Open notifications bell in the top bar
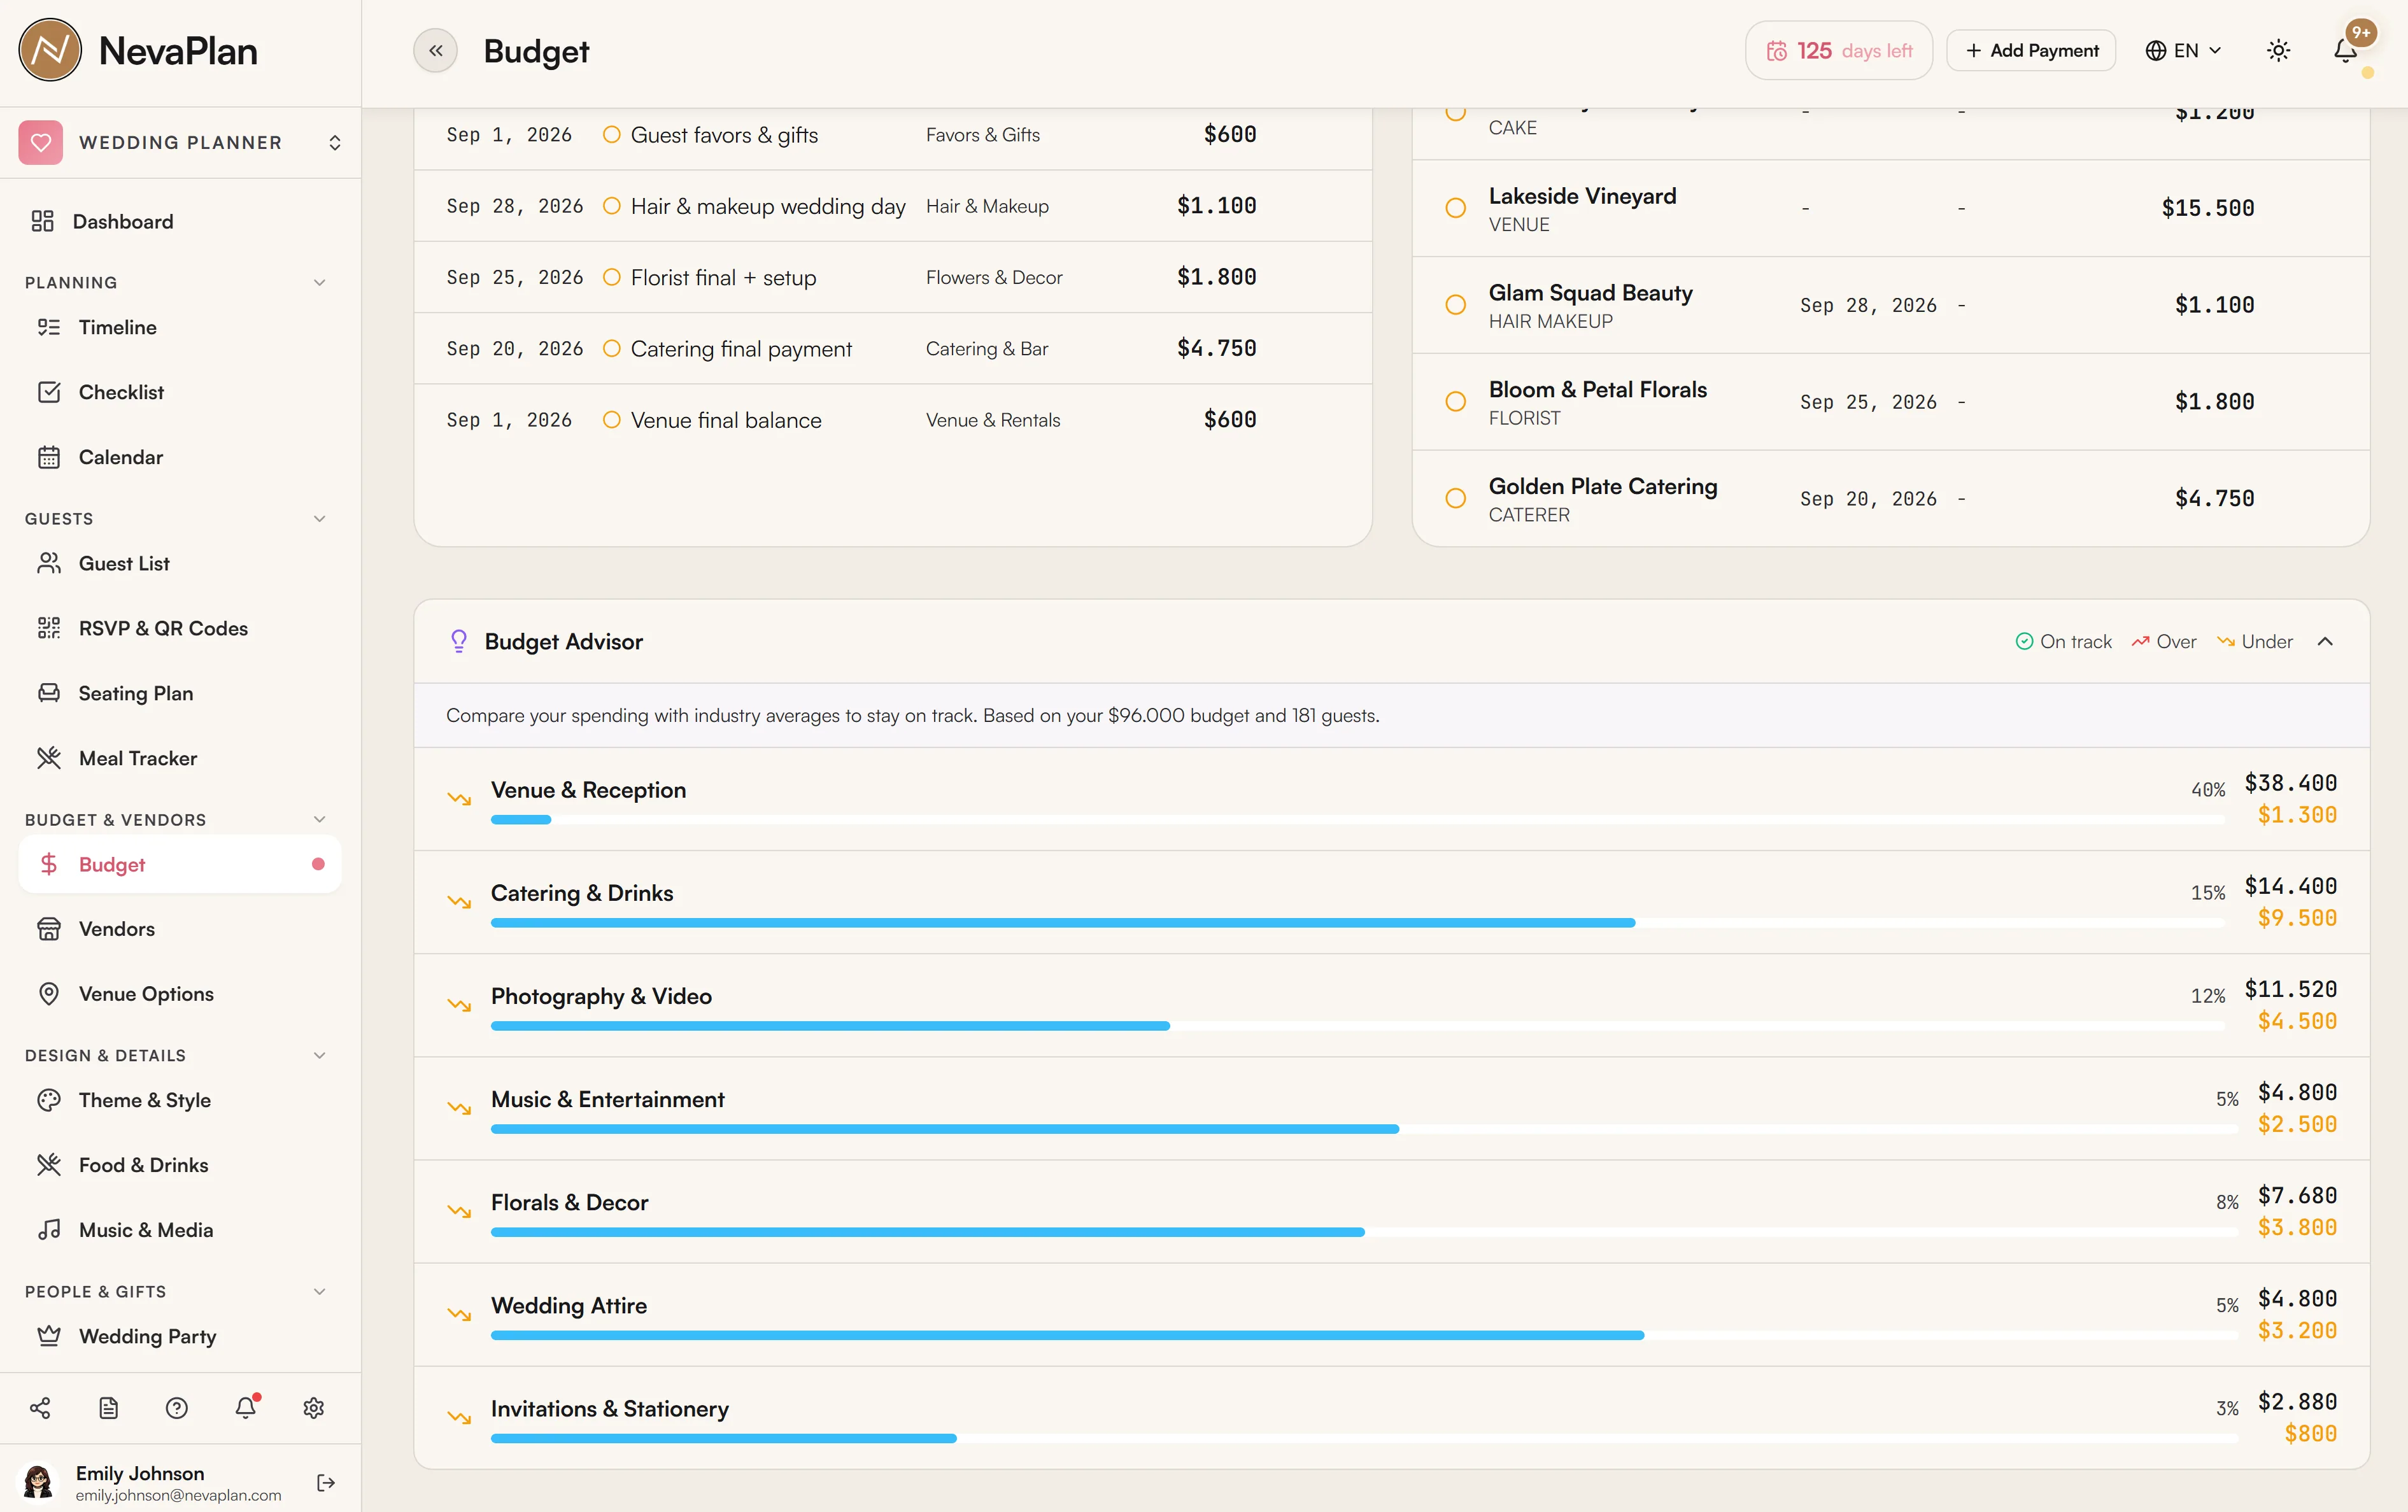 (x=2346, y=51)
